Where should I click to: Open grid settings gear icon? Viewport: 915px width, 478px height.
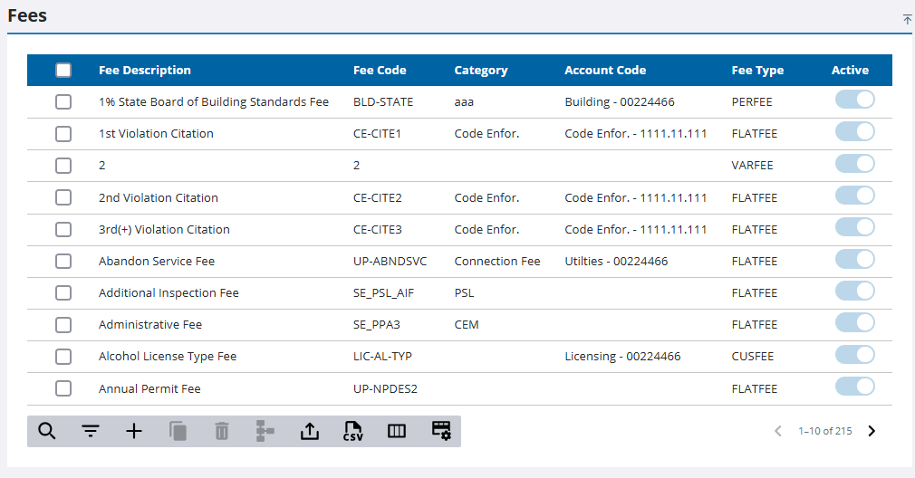coord(440,432)
